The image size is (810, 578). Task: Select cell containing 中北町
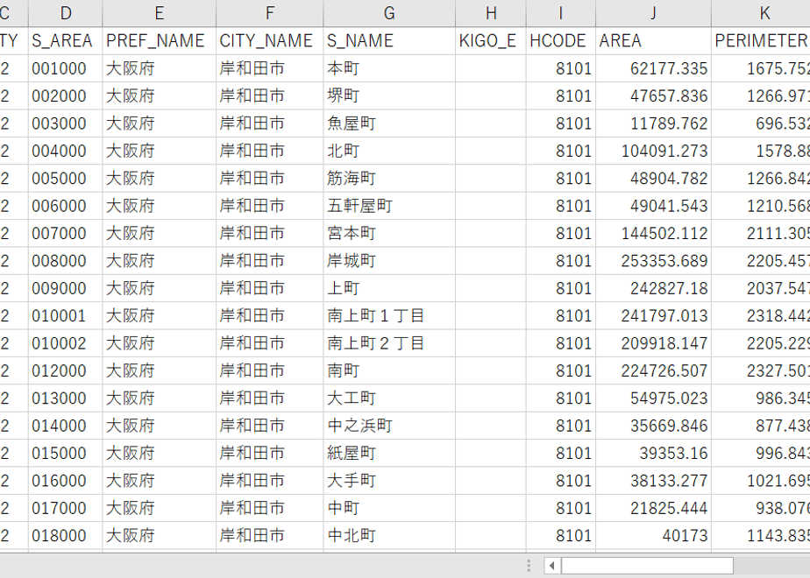pos(389,535)
